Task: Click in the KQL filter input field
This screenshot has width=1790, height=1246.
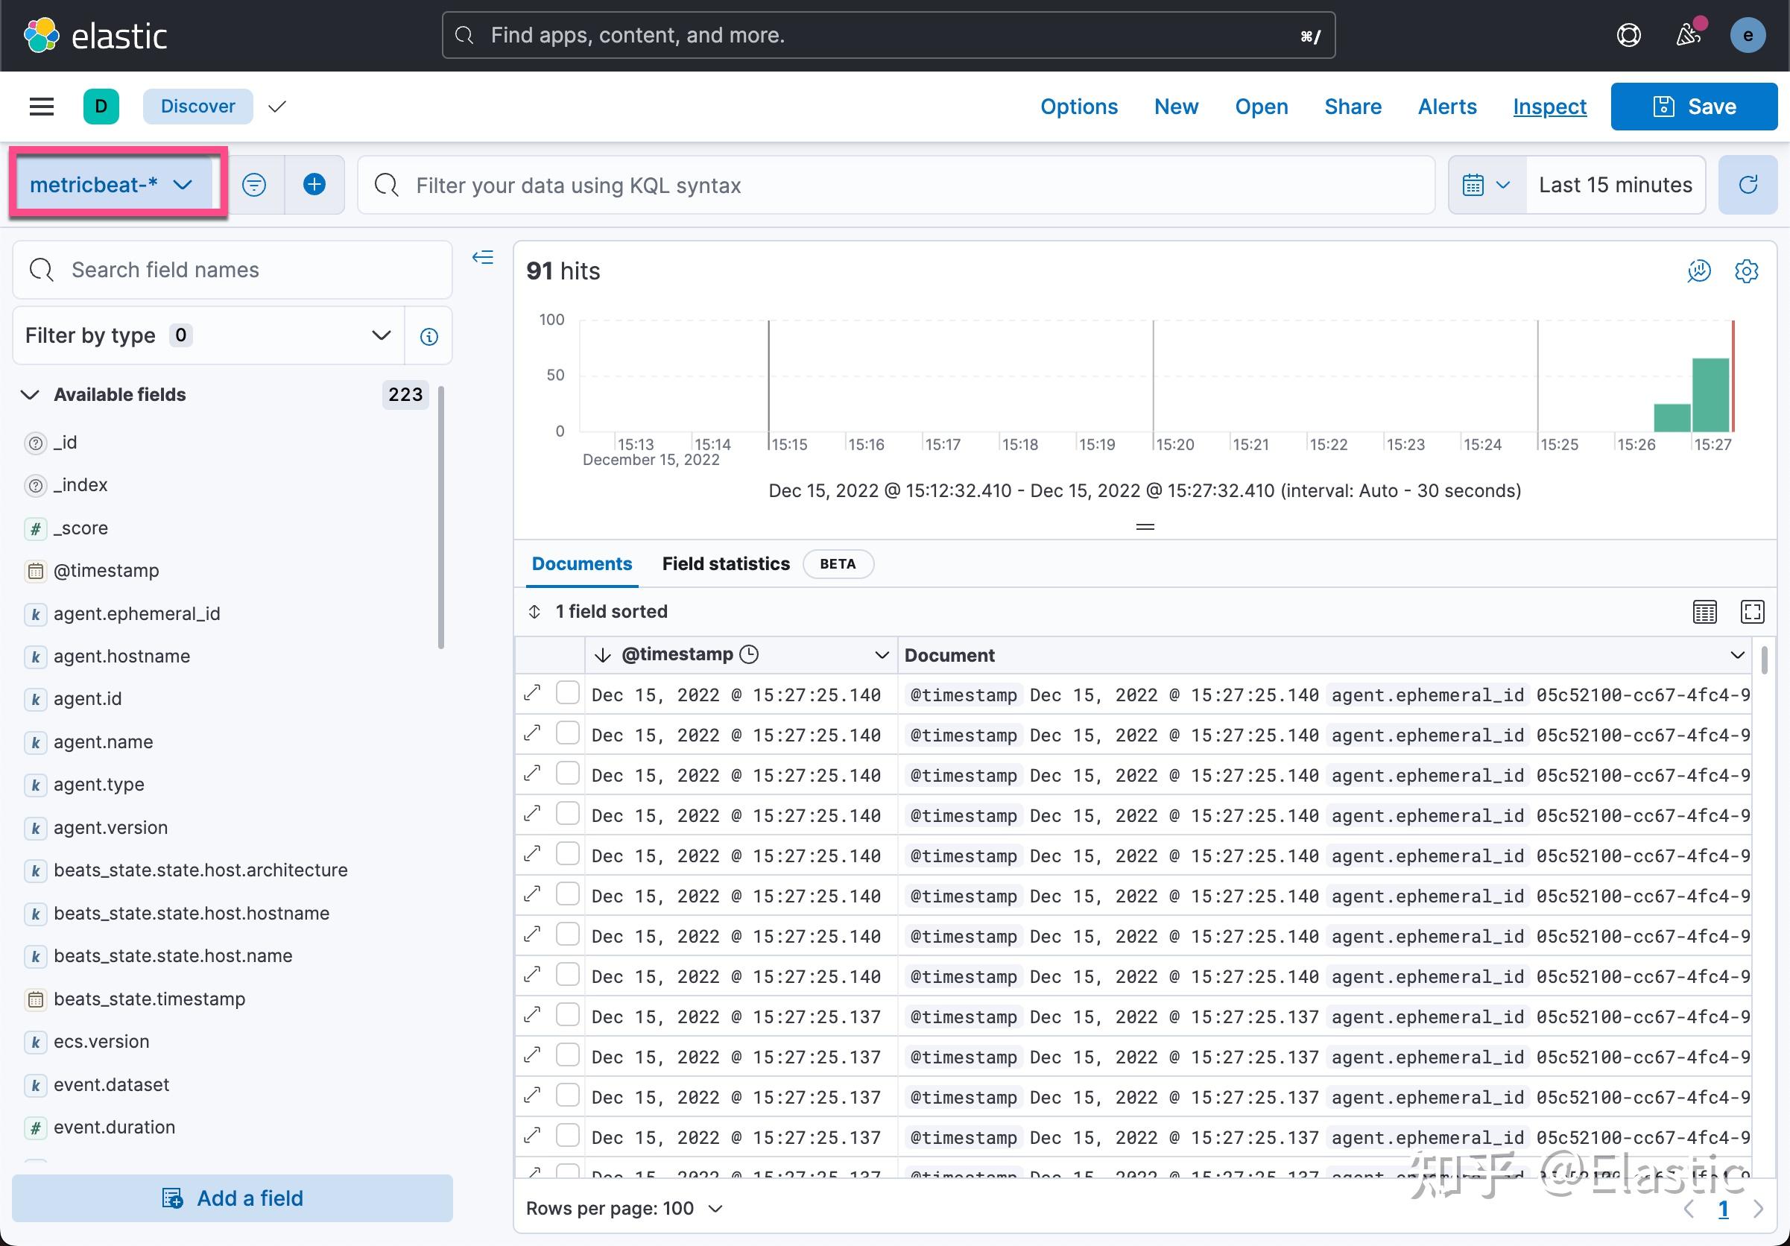Action: click(858, 185)
